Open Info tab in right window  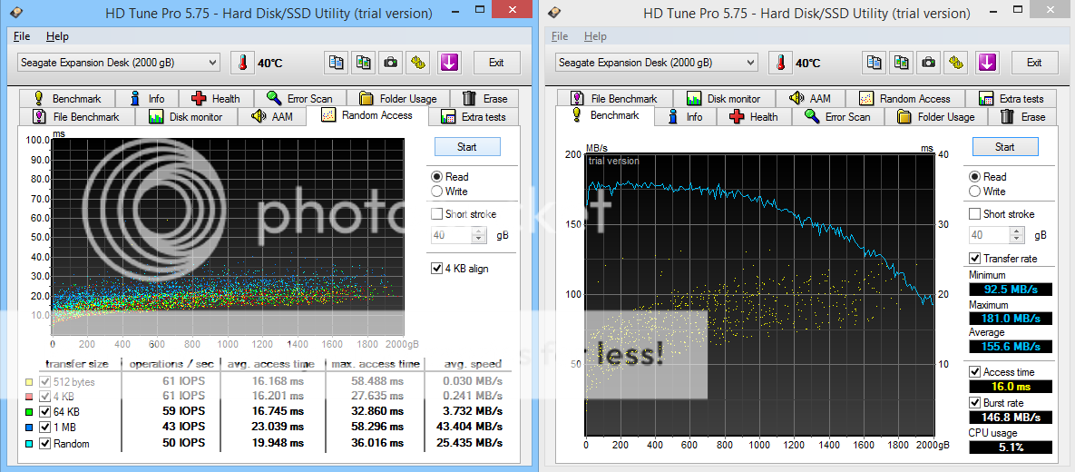tap(687, 116)
